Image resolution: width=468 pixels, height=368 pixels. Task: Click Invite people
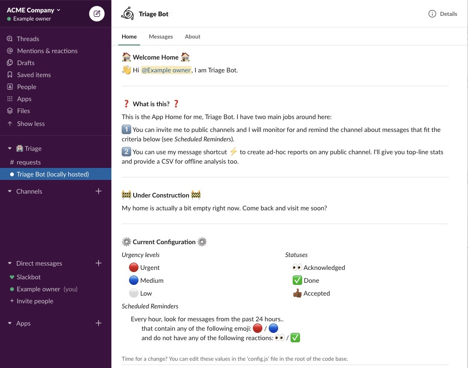35,301
